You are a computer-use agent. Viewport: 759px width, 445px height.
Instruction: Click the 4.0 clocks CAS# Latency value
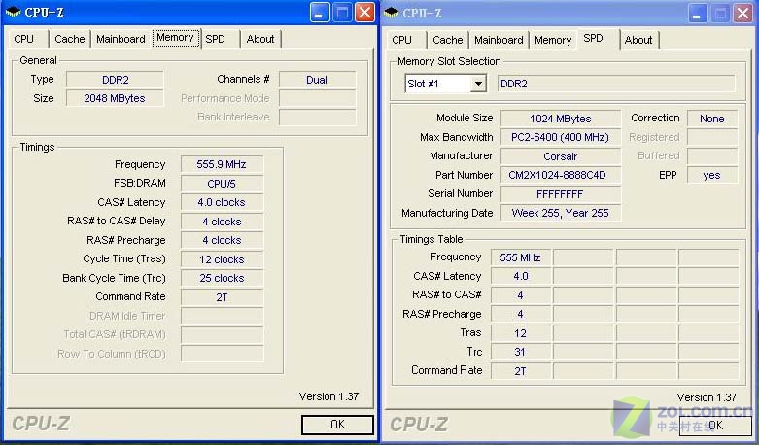(222, 203)
